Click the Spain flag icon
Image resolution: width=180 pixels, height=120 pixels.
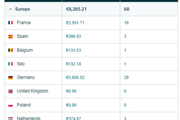[10, 36]
